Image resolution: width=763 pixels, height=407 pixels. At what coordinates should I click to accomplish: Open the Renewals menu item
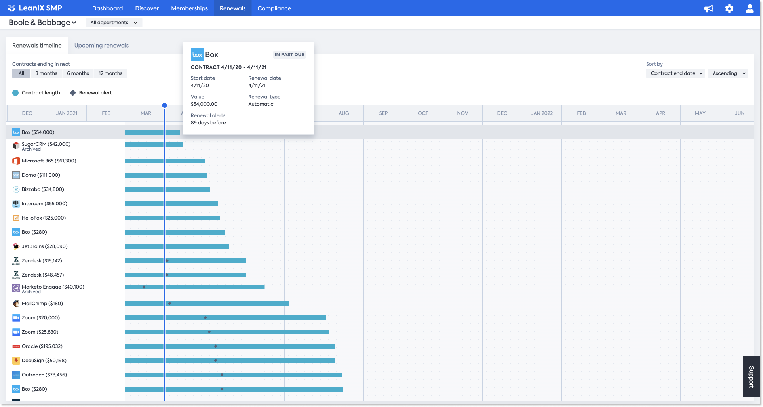pos(233,8)
